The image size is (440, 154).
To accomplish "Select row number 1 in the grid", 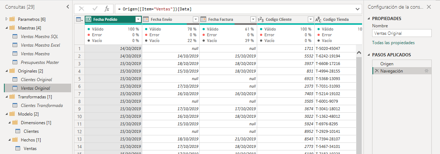I will (79, 48).
